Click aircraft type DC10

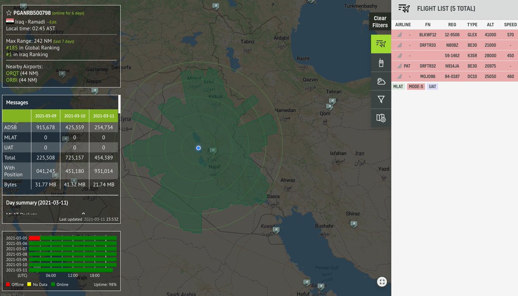pyautogui.click(x=472, y=77)
